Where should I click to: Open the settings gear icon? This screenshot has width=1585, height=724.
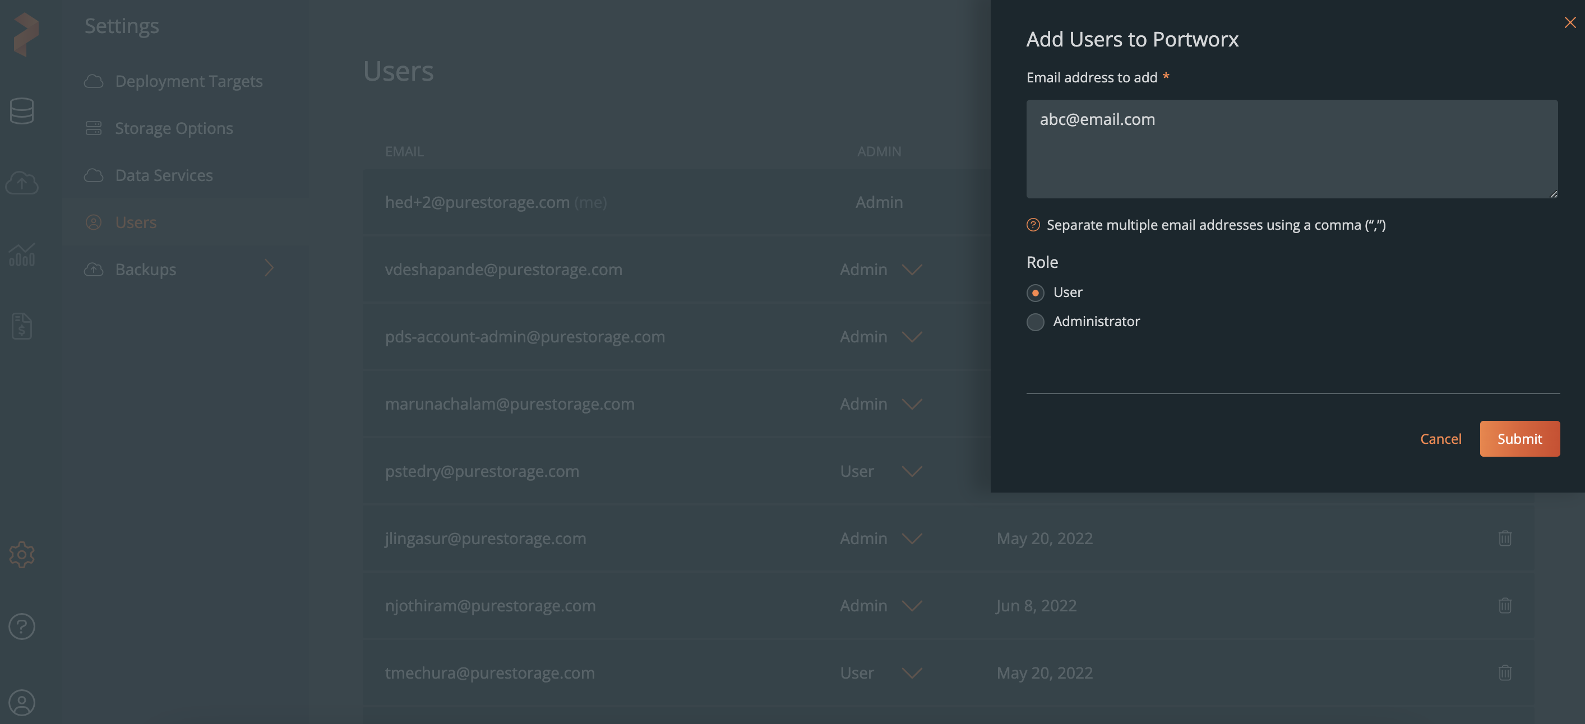click(x=22, y=555)
